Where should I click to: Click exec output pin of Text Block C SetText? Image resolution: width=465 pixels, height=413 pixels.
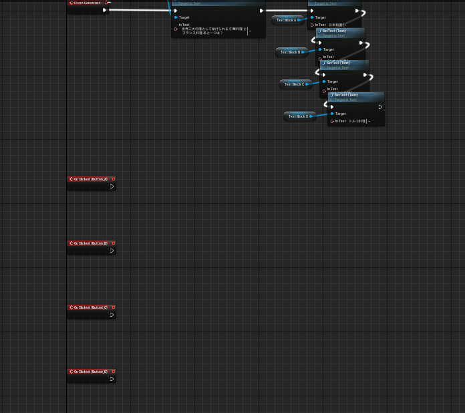pos(365,75)
